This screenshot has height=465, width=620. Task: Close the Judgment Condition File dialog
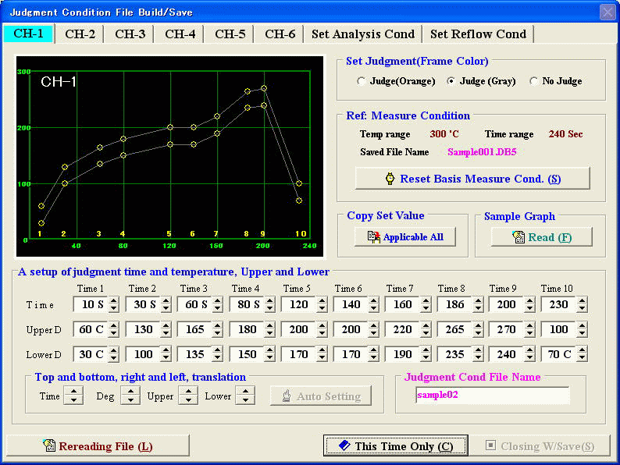[x=607, y=12]
